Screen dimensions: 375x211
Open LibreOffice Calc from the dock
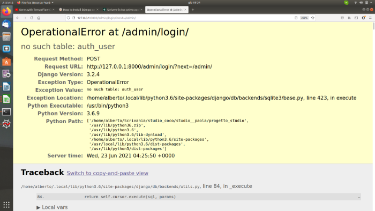(6, 99)
